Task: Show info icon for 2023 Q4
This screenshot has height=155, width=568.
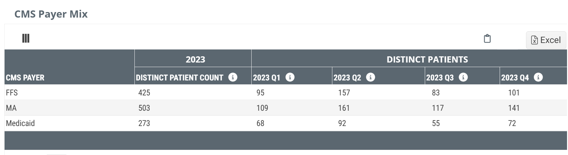Action: [538, 77]
